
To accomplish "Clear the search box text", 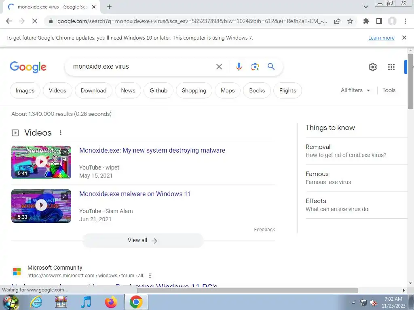I will (219, 67).
